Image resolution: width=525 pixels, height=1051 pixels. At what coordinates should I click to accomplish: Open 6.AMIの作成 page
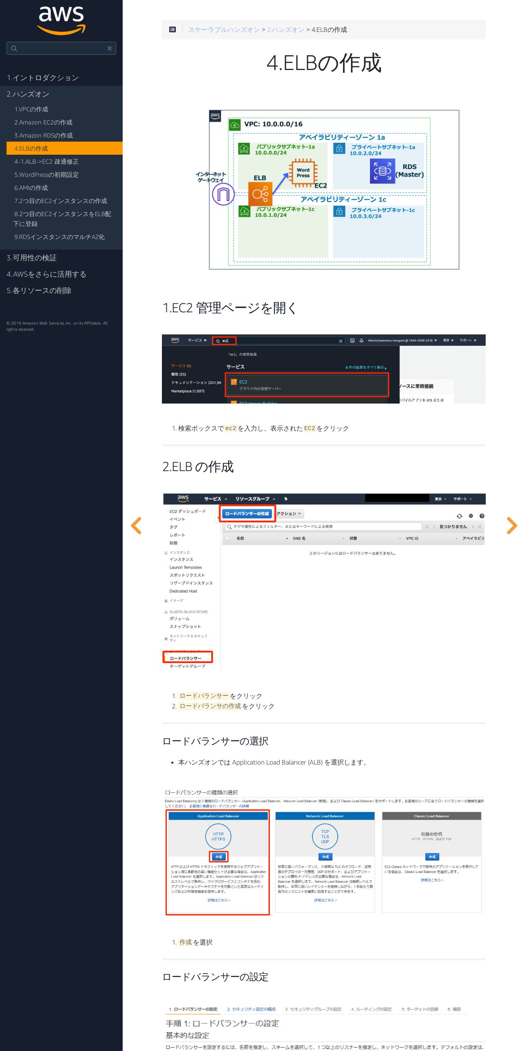[31, 188]
